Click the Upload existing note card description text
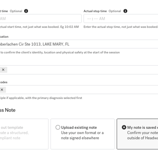The width and height of the screenshot is (158, 154). [82, 135]
